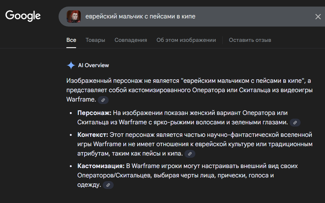Open source link icon after Контекст bullet
Viewport: 325px width, 203px height.
pos(190,154)
